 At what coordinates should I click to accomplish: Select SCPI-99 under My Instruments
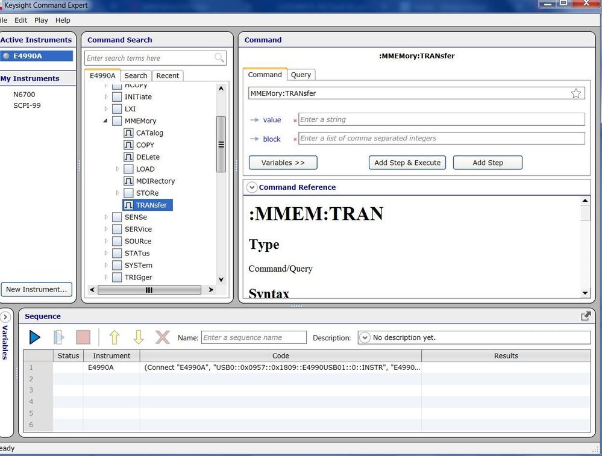(x=27, y=105)
